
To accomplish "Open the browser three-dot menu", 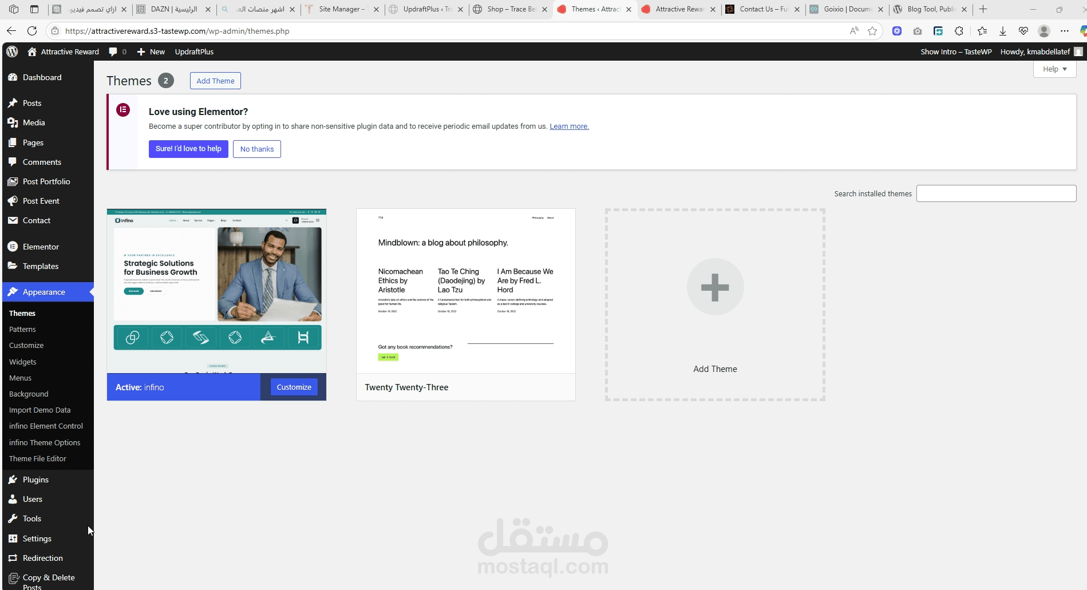I will (1064, 31).
